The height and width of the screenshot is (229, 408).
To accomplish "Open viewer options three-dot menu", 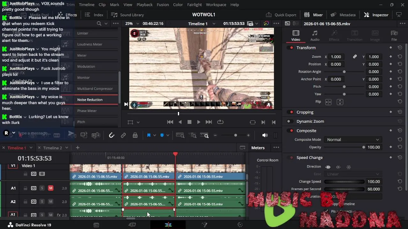I will pos(276,24).
